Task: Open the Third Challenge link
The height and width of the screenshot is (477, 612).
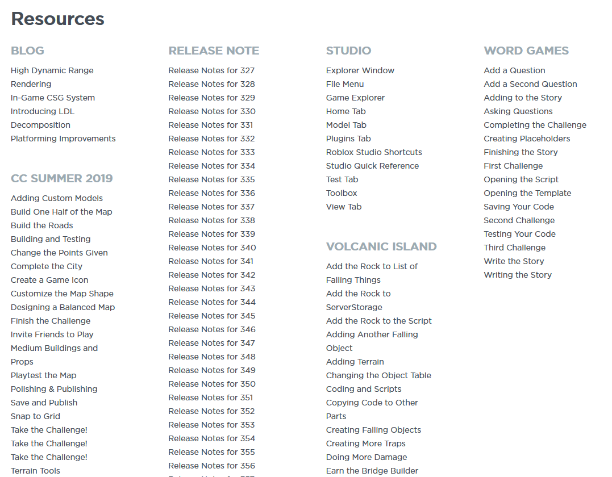Action: pos(515,248)
